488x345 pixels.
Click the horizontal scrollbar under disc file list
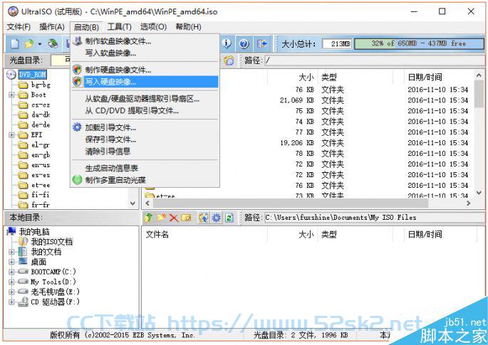(x=308, y=203)
